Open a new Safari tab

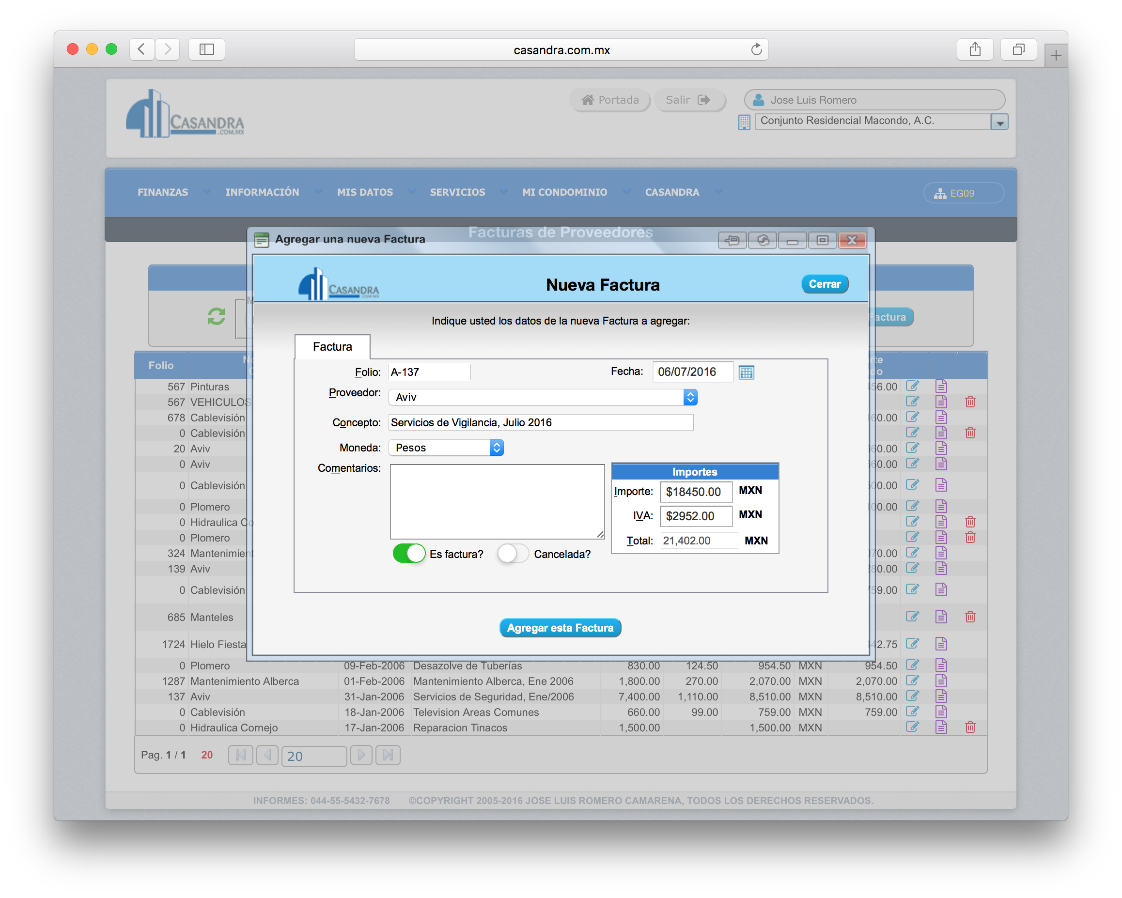(x=1056, y=55)
